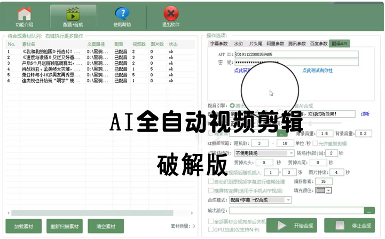Switch to the 腾讯参数 tab
This screenshot has height=239, width=385.
(297, 43)
